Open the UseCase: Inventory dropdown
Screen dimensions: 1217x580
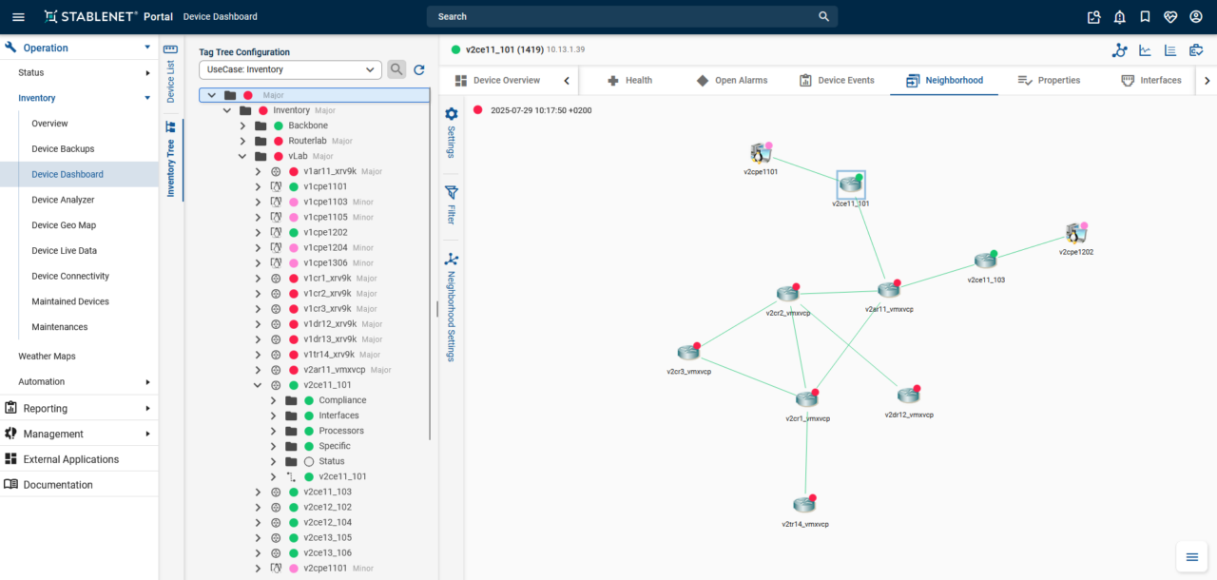point(290,69)
